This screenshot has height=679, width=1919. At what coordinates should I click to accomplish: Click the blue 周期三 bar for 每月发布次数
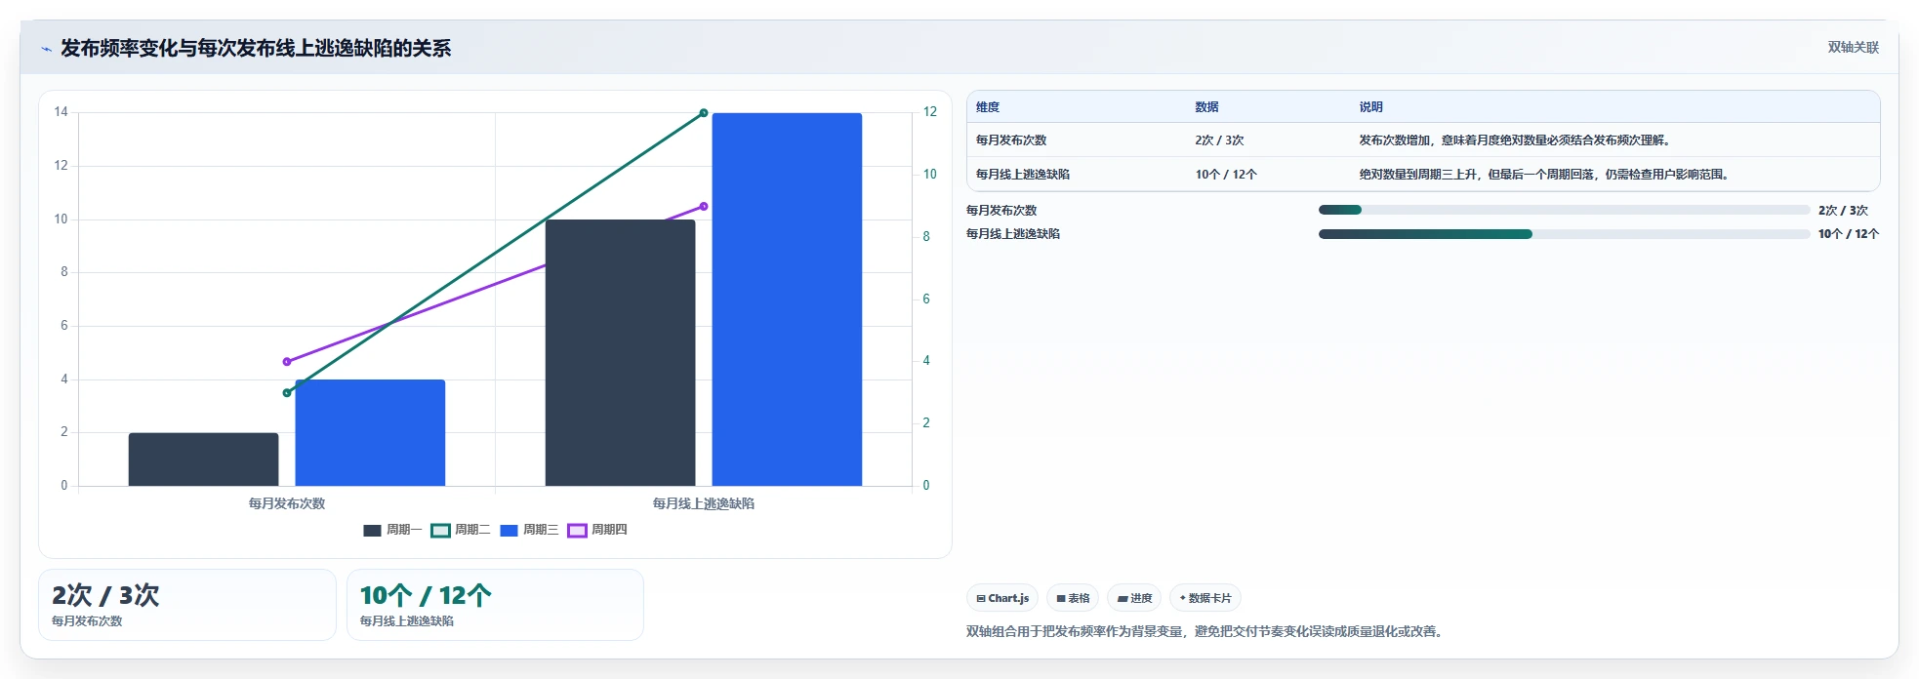370,433
